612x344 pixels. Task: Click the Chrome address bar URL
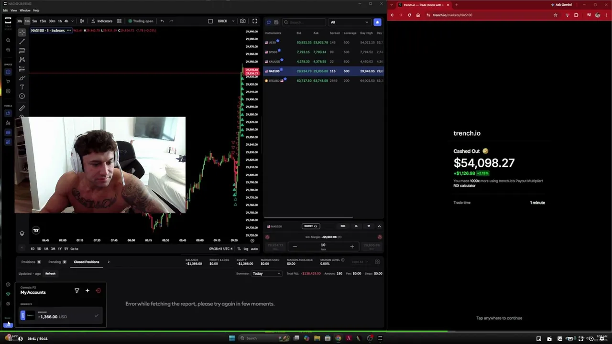click(x=452, y=15)
